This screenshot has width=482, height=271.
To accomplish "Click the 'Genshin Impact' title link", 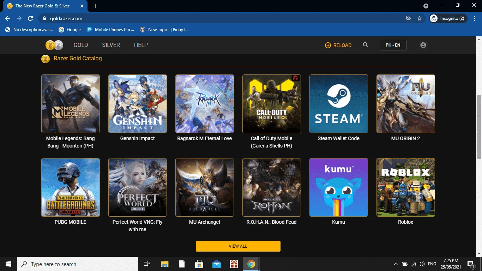I will pyautogui.click(x=138, y=138).
